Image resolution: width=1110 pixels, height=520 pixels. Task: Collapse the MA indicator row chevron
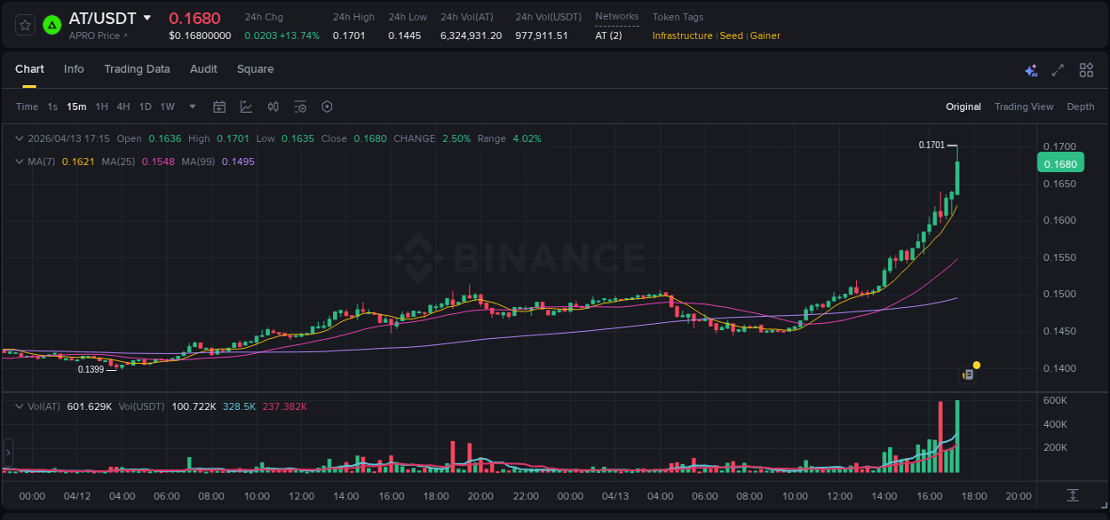20,162
